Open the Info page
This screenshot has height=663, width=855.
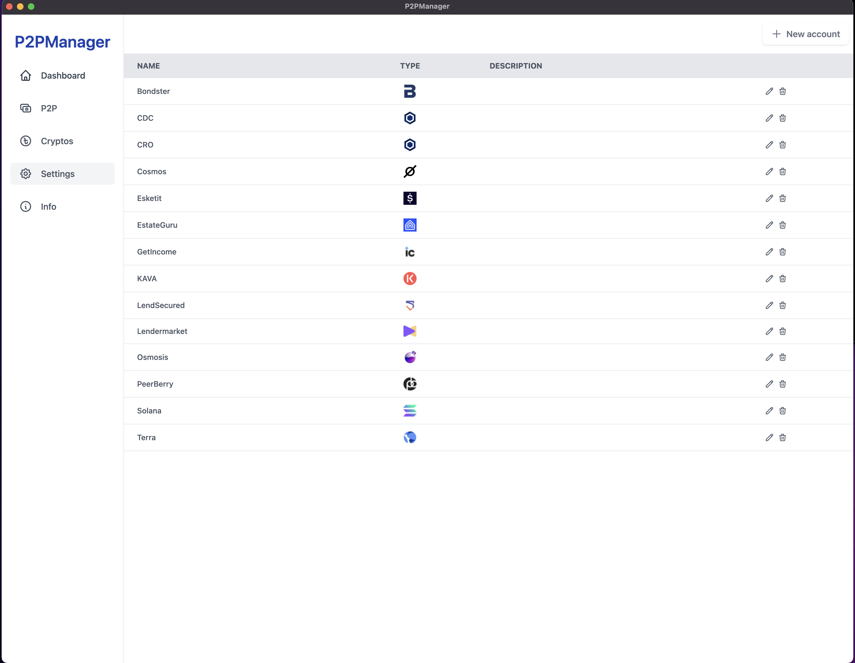pyautogui.click(x=49, y=207)
